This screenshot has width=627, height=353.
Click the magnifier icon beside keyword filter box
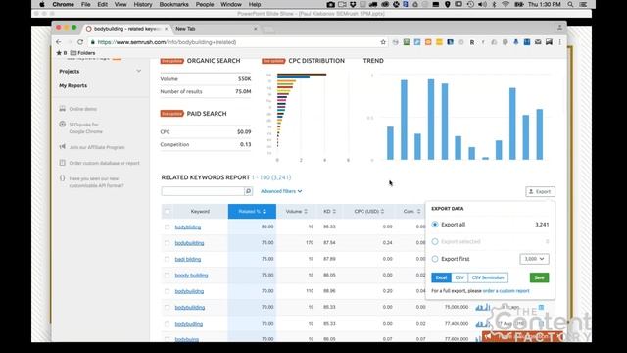248,191
